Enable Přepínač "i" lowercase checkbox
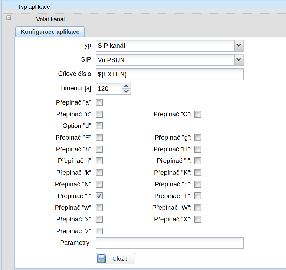 [x=99, y=161]
